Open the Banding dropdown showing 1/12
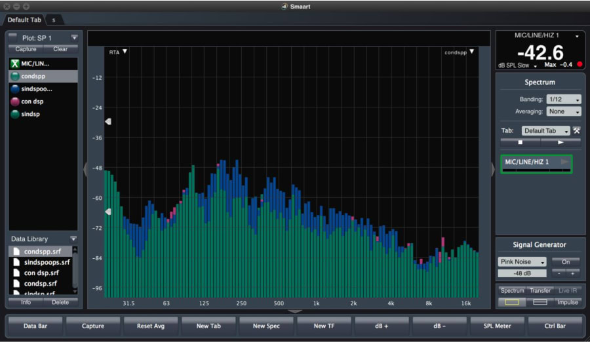 tap(564, 100)
